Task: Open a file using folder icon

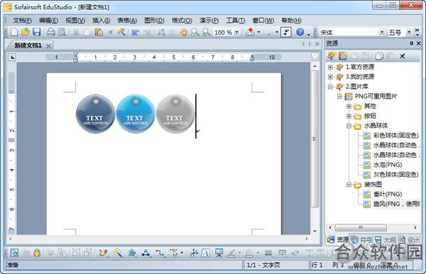Action: [26, 33]
